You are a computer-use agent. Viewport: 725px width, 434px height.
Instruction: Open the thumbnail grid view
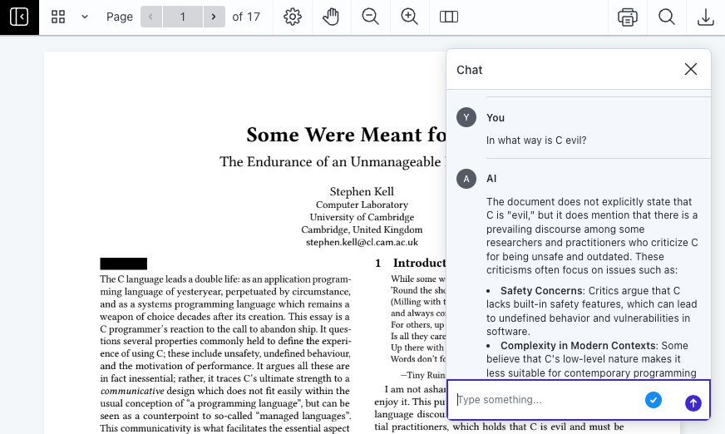click(58, 17)
